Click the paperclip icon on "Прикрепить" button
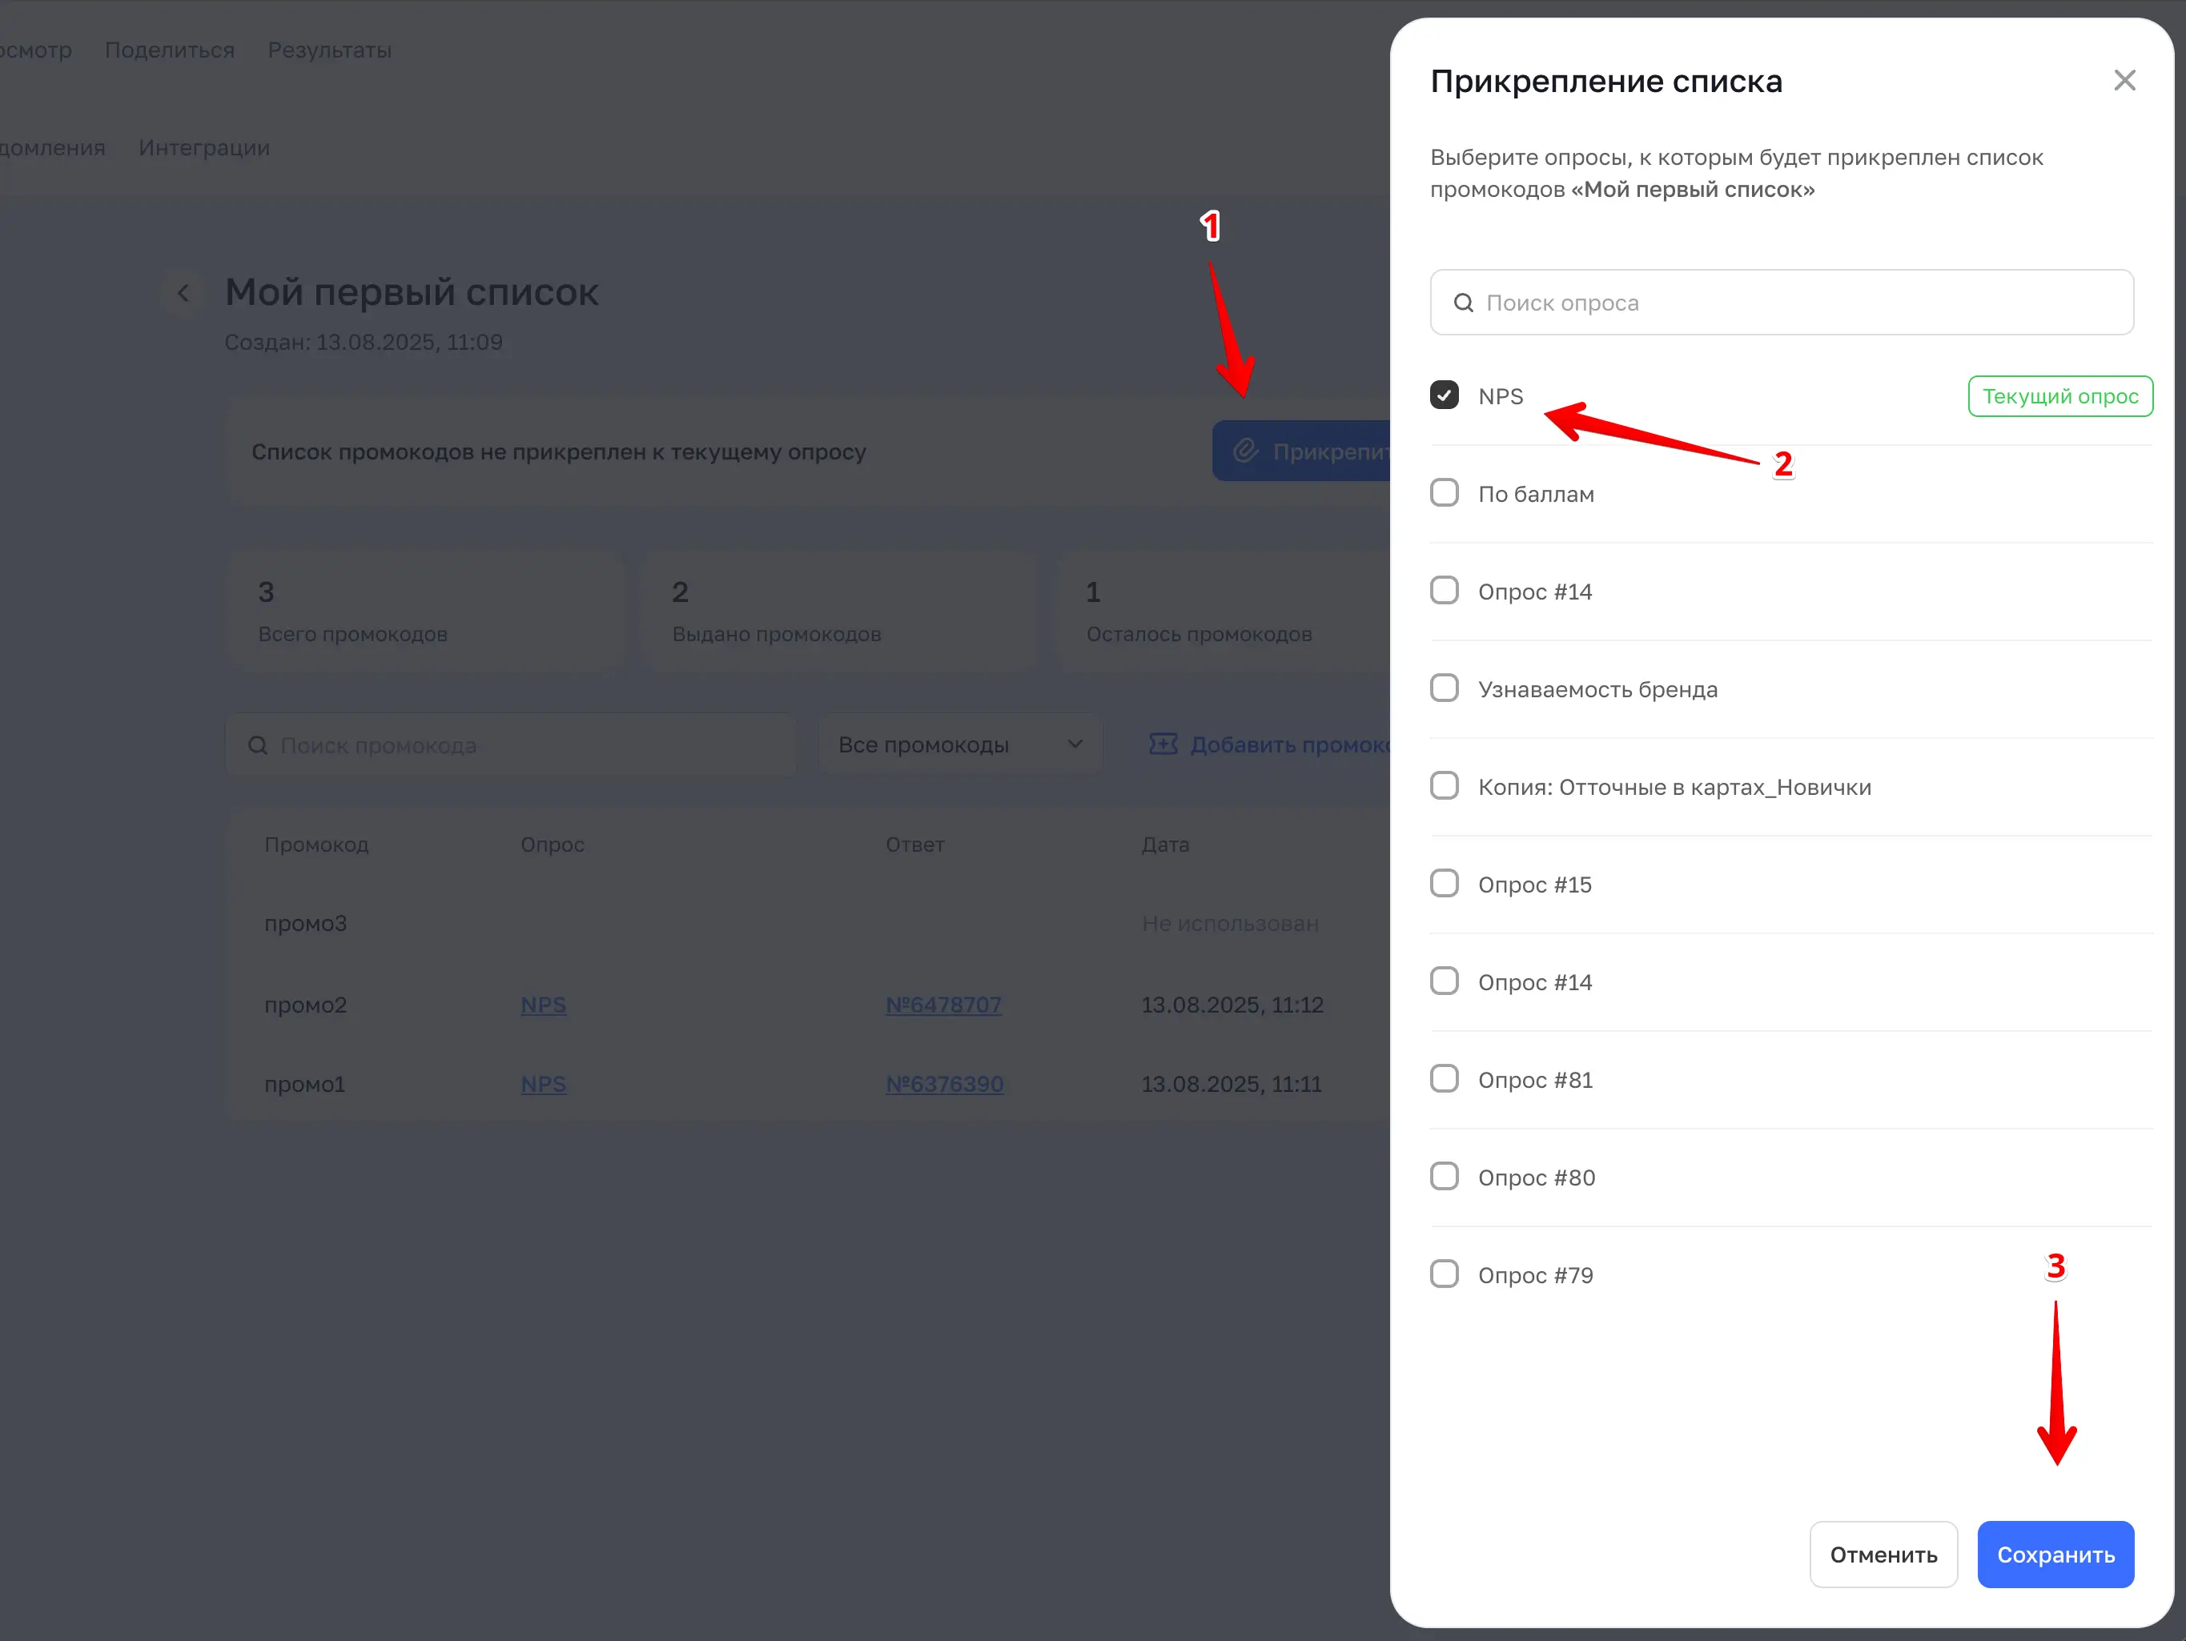 click(1245, 451)
